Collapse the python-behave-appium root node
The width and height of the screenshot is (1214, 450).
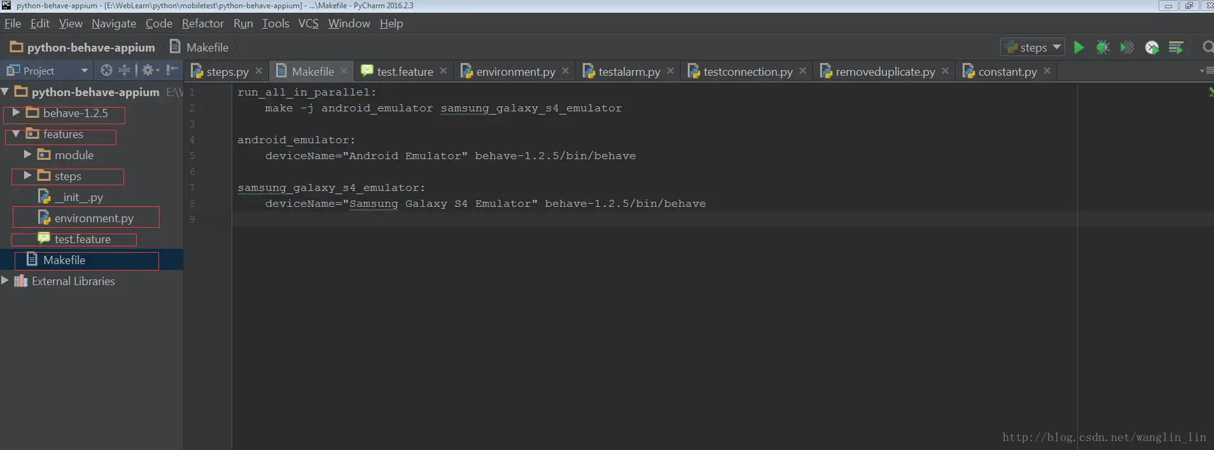tap(5, 92)
